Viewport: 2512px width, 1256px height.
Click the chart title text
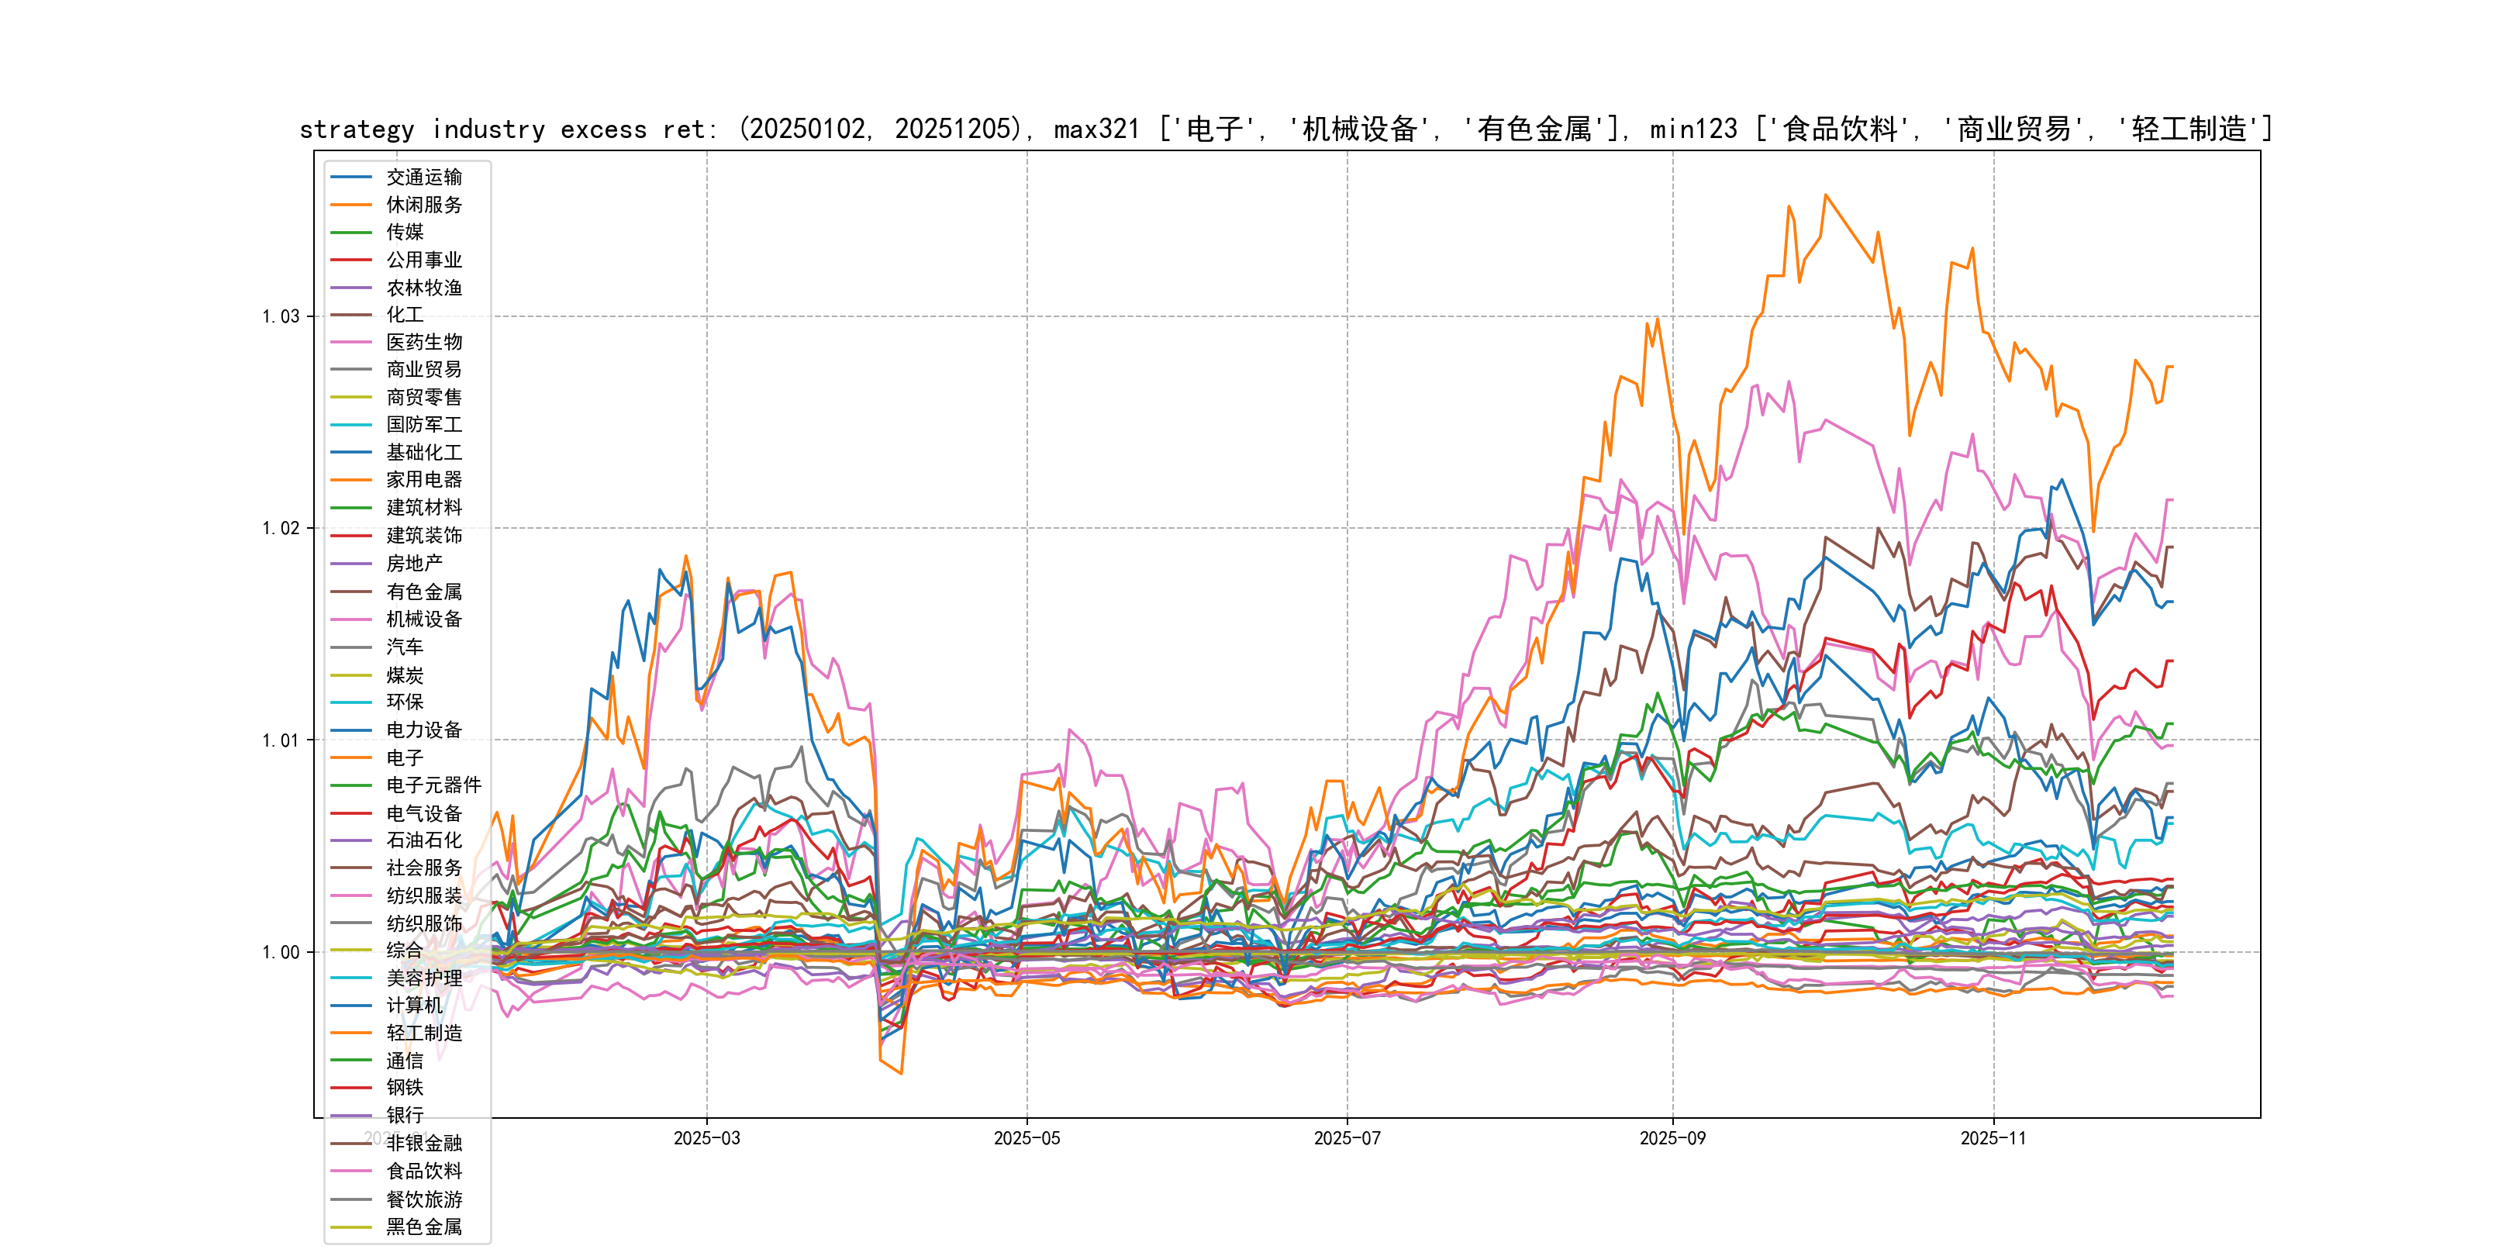click(x=1285, y=129)
